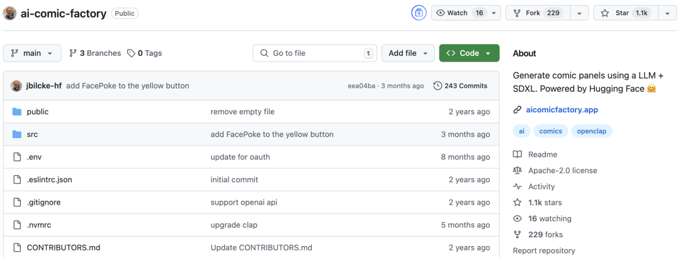This screenshot has width=680, height=258.
Task: Focus the Go to file search field
Action: pyautogui.click(x=314, y=53)
